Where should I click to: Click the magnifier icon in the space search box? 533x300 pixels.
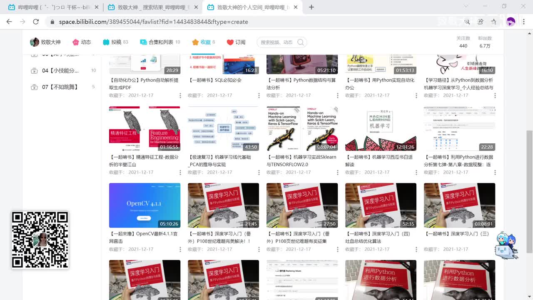[301, 42]
